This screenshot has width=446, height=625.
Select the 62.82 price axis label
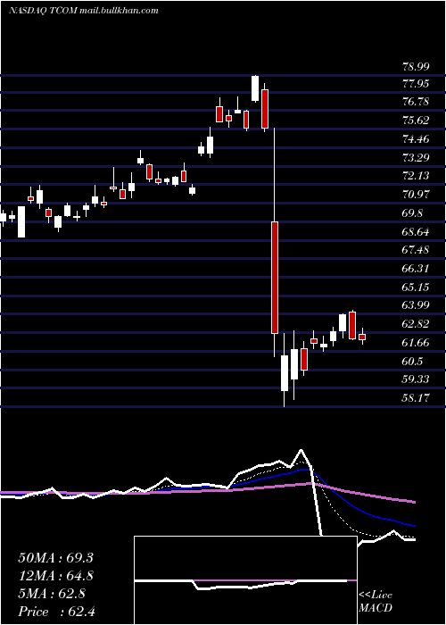coord(417,324)
